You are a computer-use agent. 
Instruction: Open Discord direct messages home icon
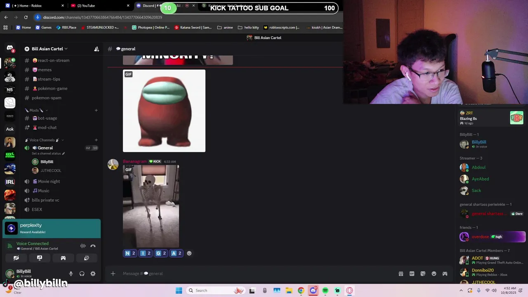pyautogui.click(x=10, y=49)
